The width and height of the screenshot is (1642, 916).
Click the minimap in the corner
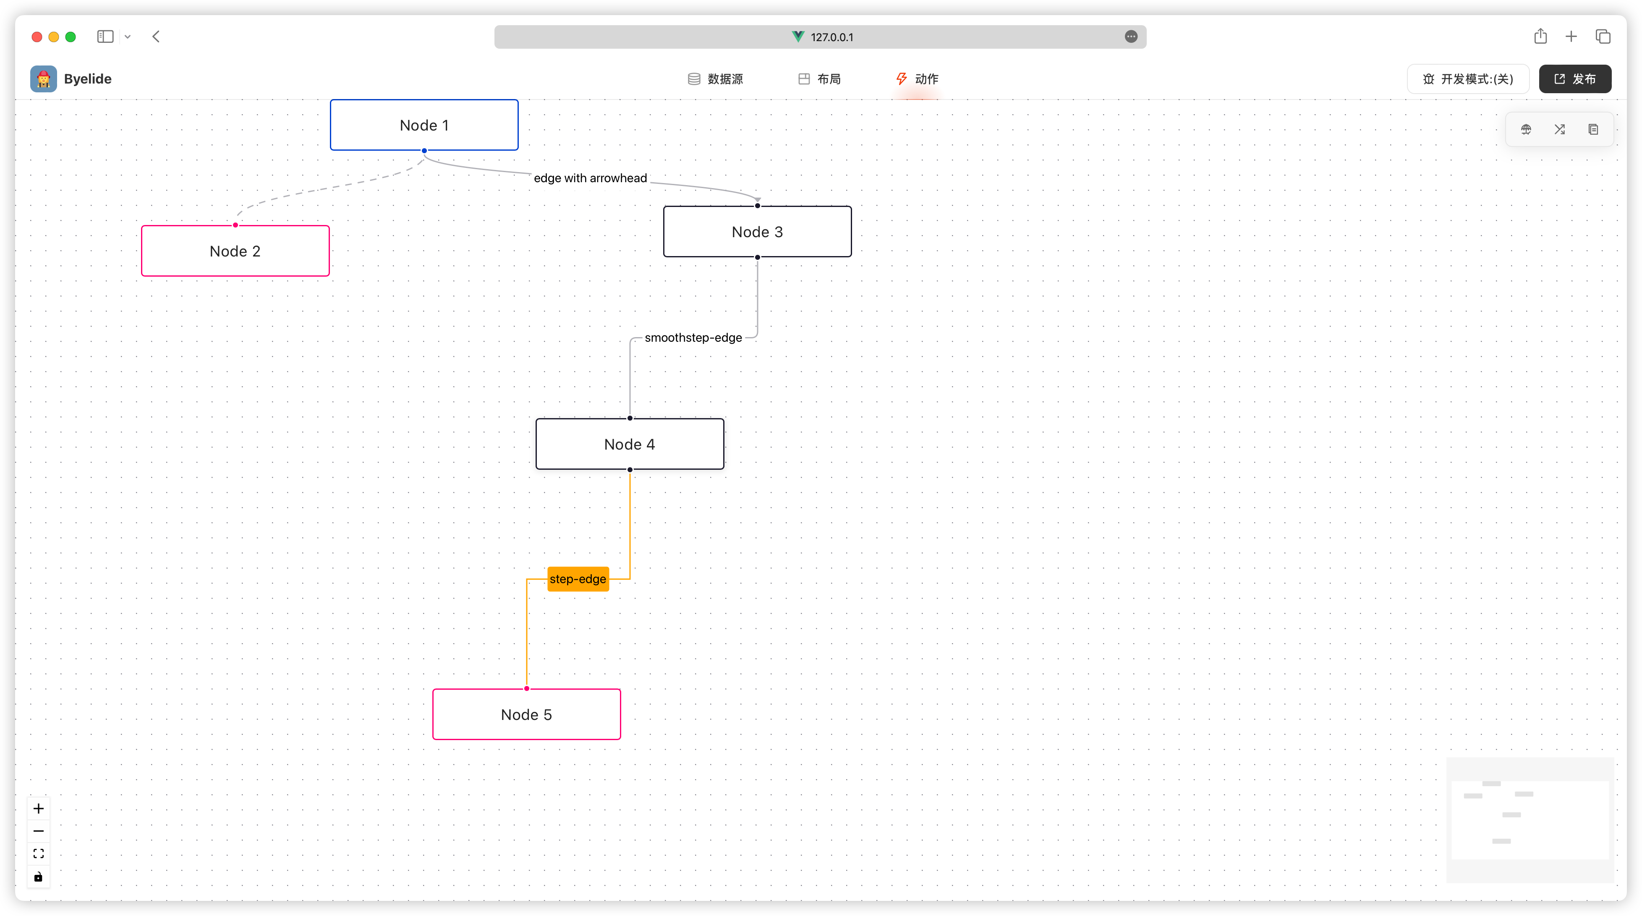pyautogui.click(x=1530, y=820)
